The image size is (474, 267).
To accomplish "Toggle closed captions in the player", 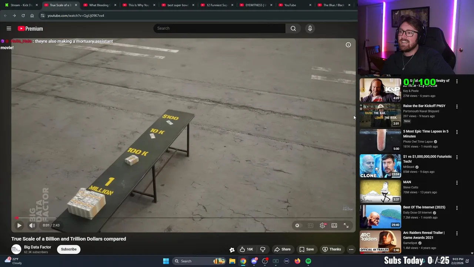I will tap(310, 225).
